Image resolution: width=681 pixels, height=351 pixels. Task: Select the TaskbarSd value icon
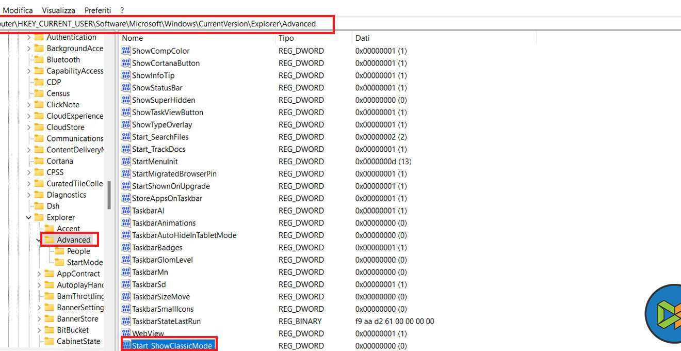tap(126, 284)
